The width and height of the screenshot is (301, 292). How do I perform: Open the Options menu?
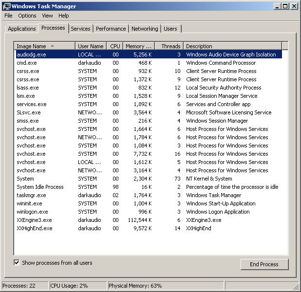[x=27, y=16]
